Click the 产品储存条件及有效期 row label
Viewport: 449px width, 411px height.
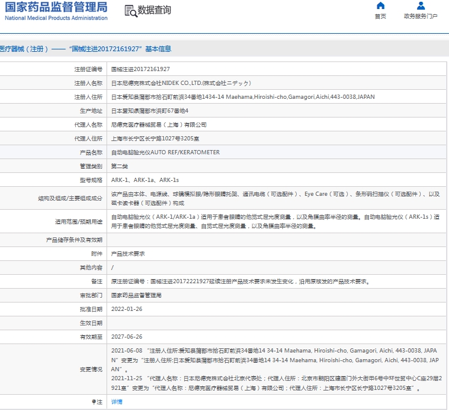pos(74,240)
